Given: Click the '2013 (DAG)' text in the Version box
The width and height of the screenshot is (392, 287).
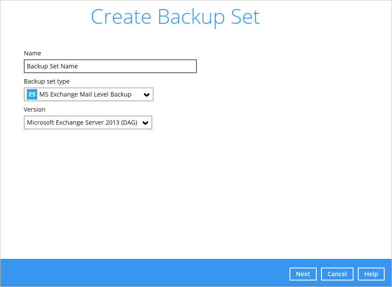Looking at the screenshot, I should pyautogui.click(x=121, y=123).
